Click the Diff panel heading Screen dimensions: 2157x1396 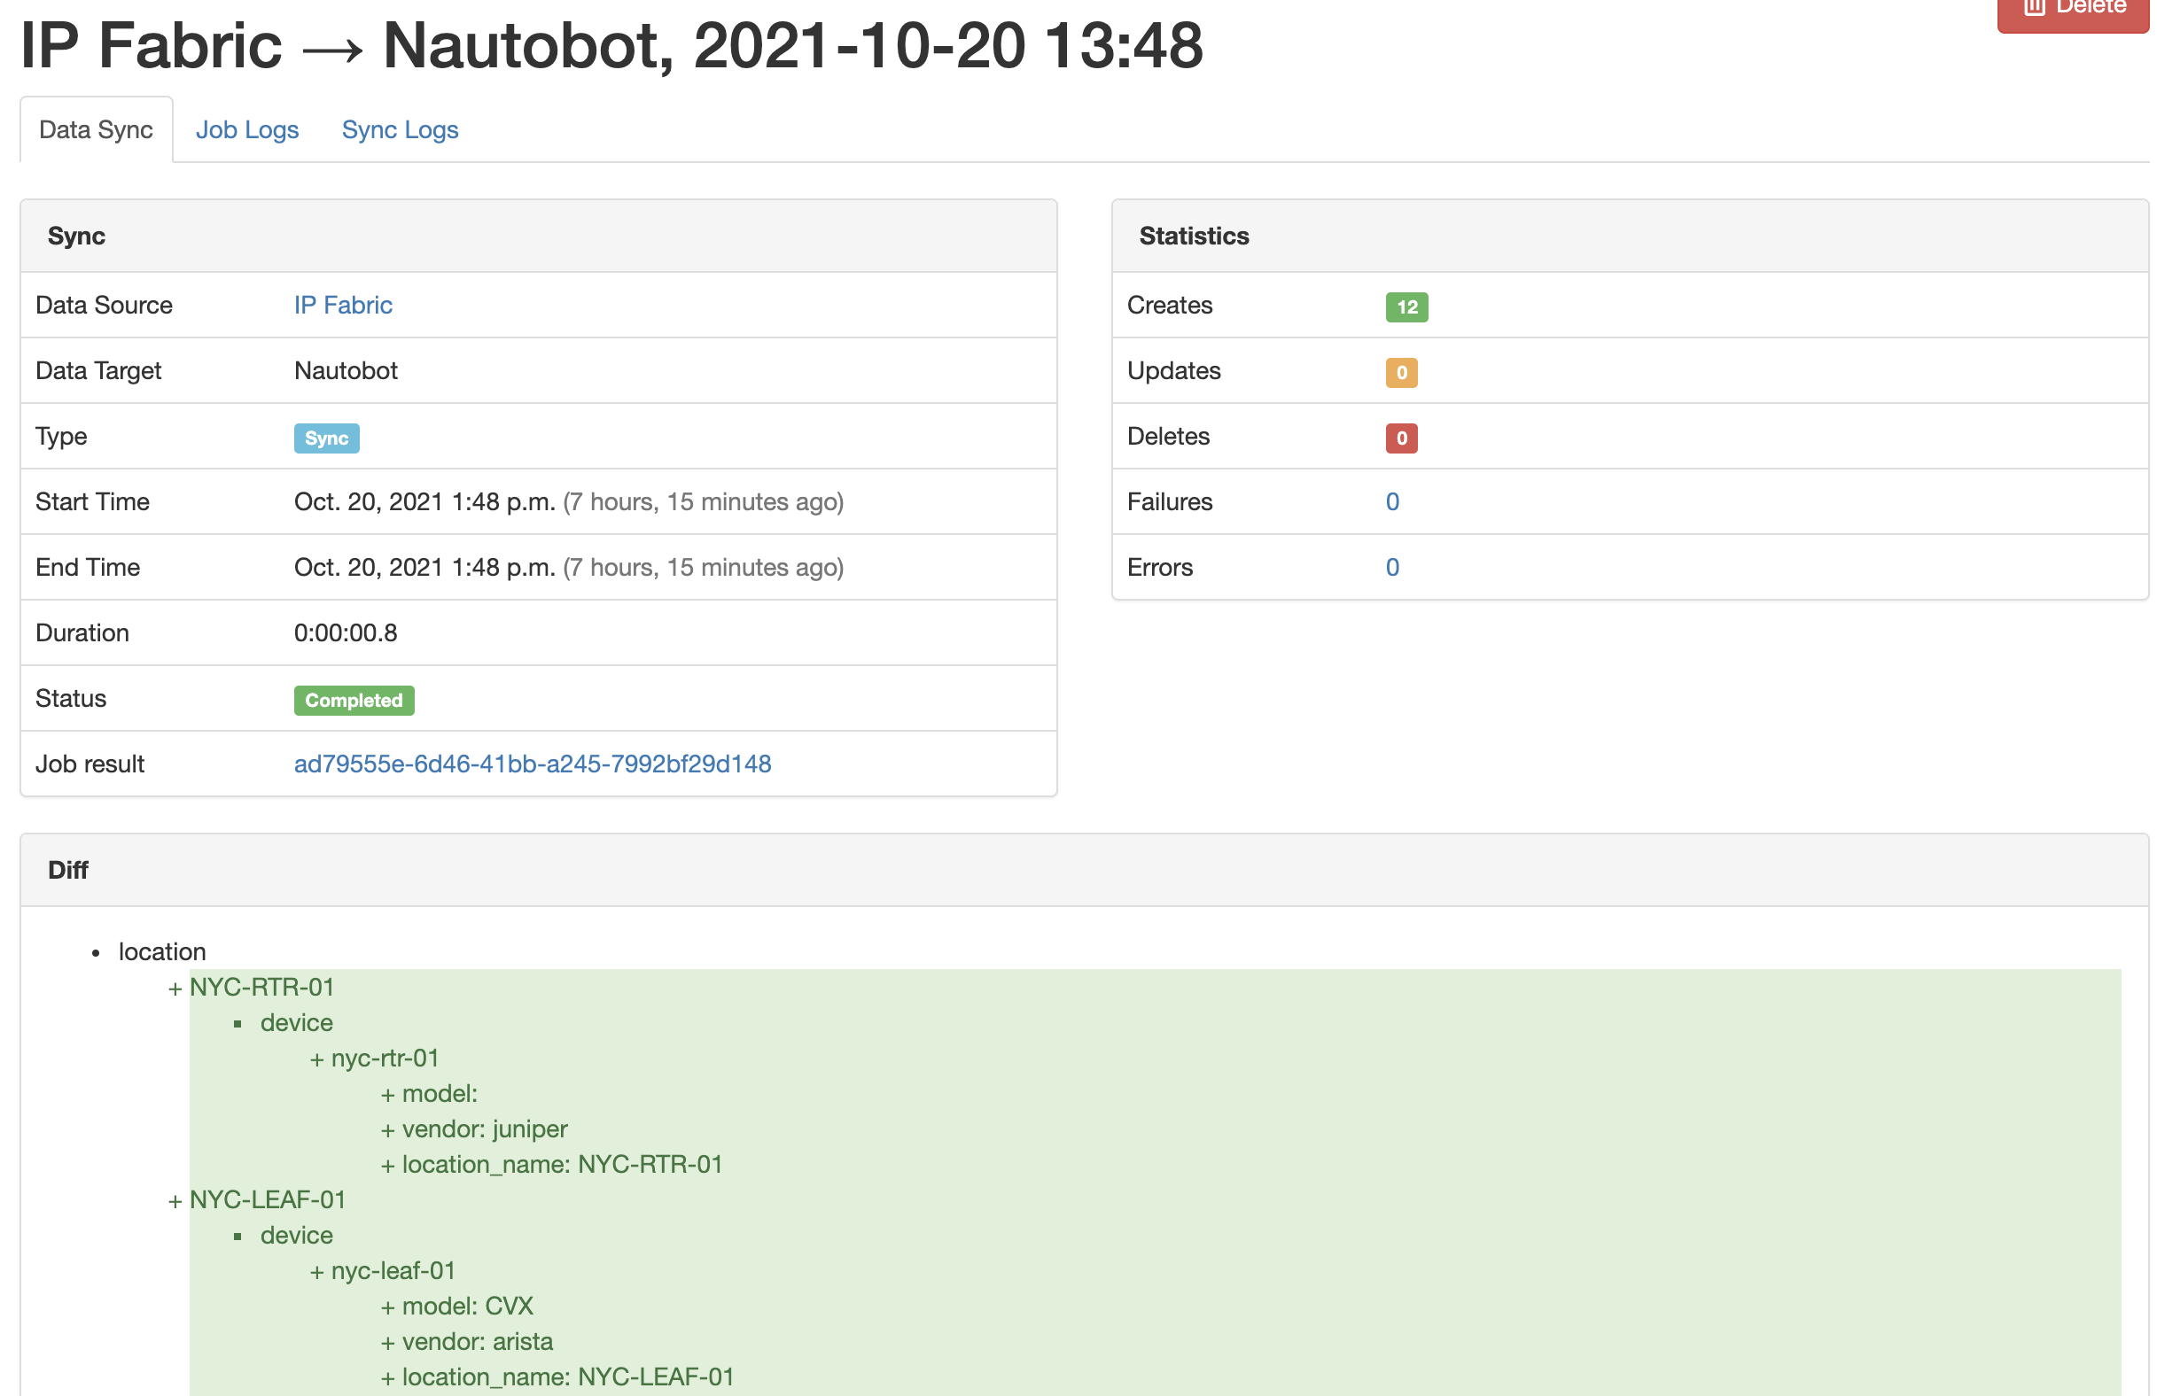pyautogui.click(x=68, y=870)
